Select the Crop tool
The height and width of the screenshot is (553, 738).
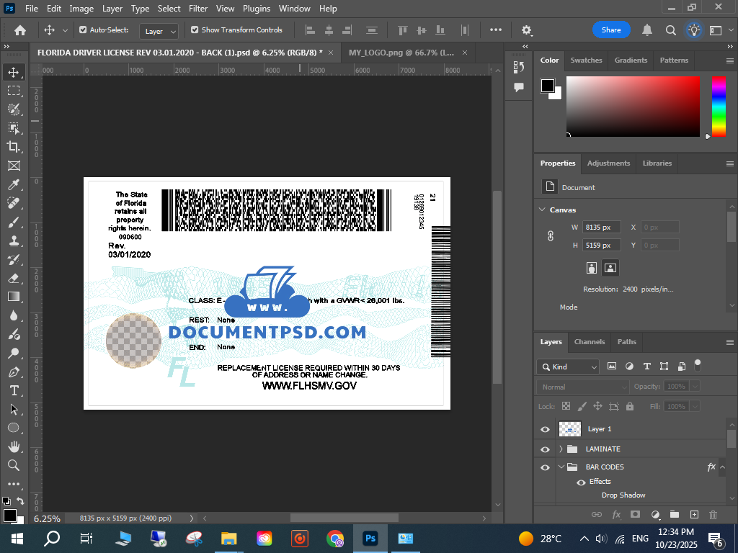click(14, 147)
